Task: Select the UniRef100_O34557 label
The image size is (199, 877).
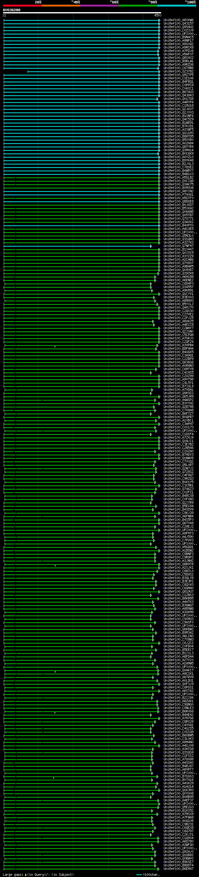Action: coord(178,287)
